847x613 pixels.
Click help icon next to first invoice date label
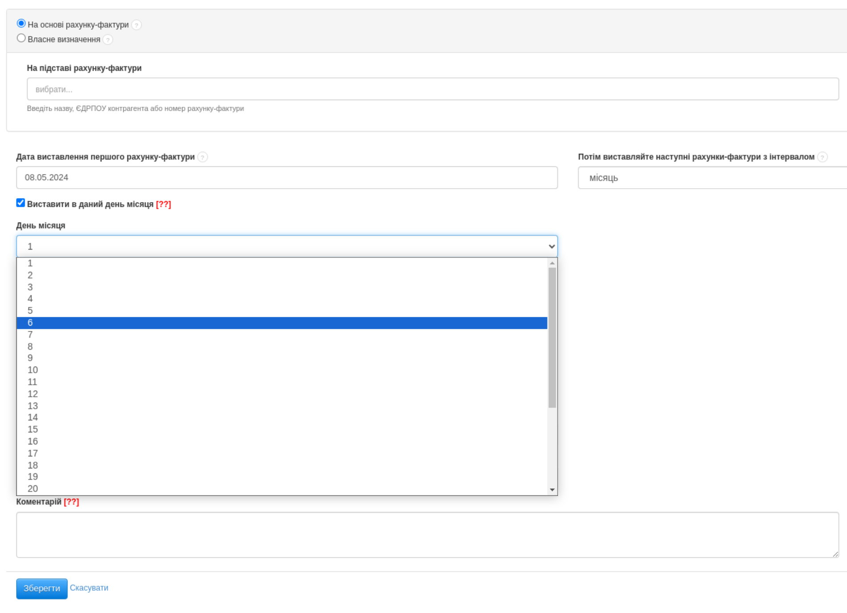pos(203,157)
